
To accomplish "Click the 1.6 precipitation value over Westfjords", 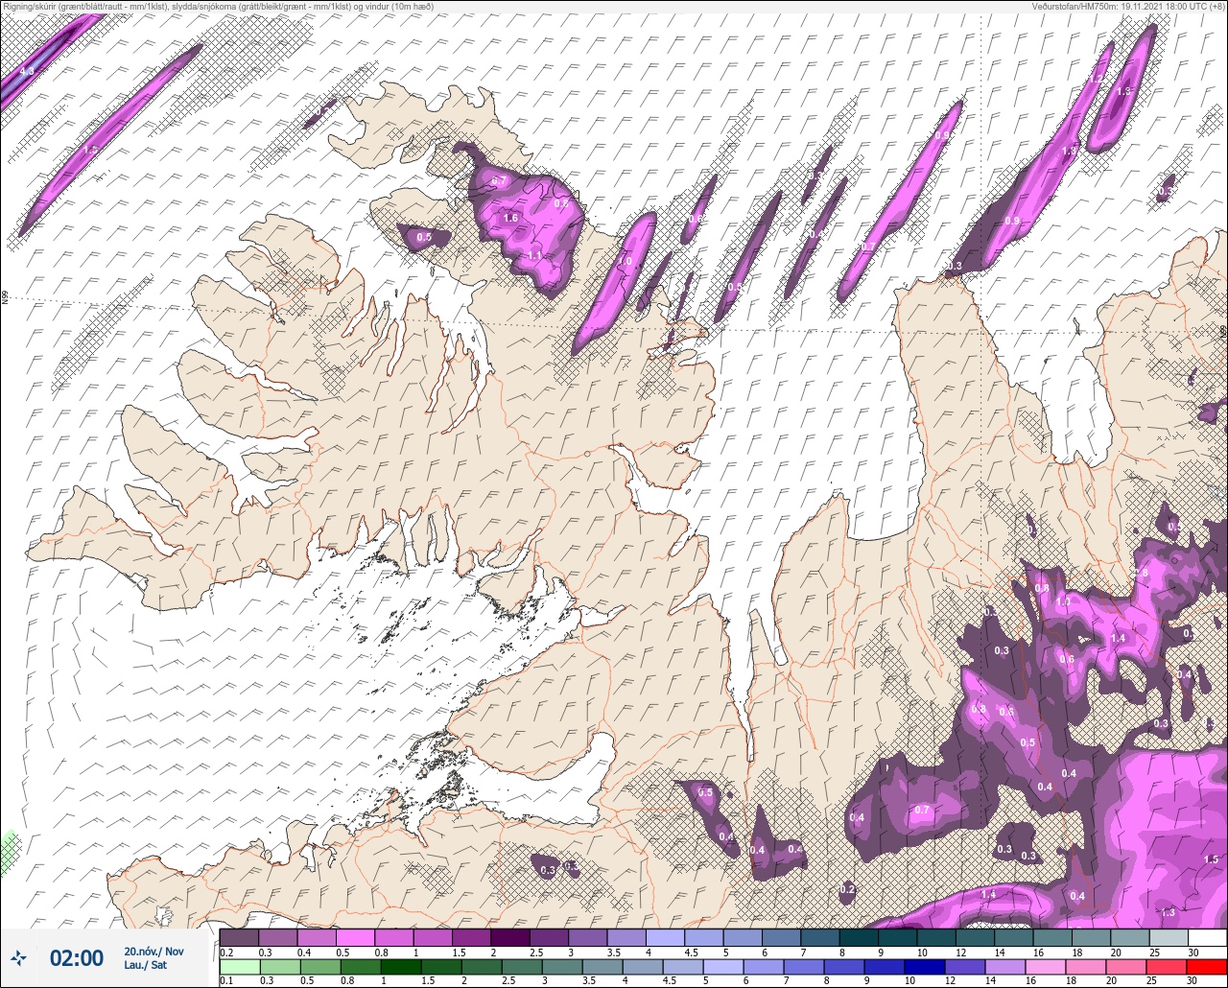I will (x=510, y=219).
